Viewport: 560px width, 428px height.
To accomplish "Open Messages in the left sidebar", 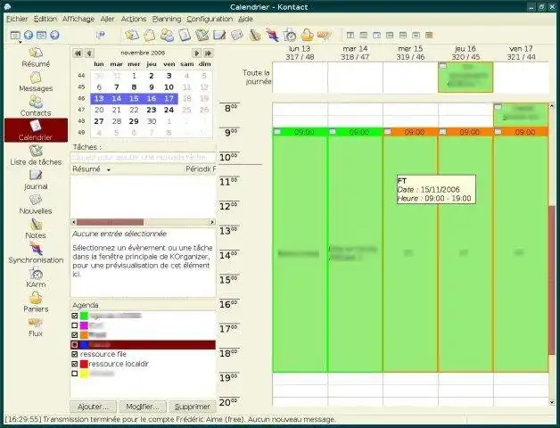I will pyautogui.click(x=36, y=82).
